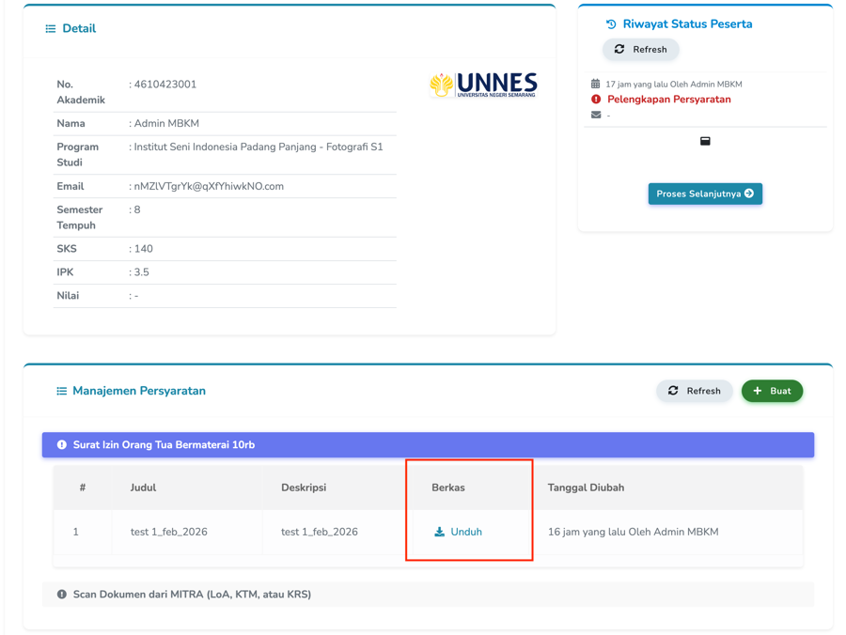Download the file via the Unduh link

(x=459, y=532)
